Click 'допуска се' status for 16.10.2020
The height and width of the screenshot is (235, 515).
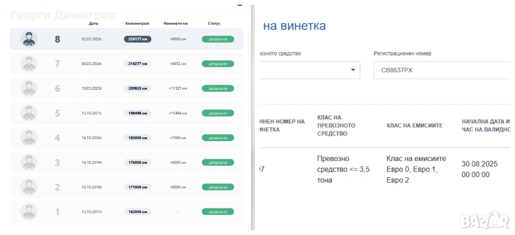pos(218,138)
